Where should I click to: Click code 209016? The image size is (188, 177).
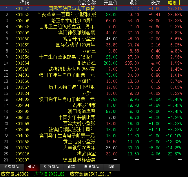coord(22,154)
